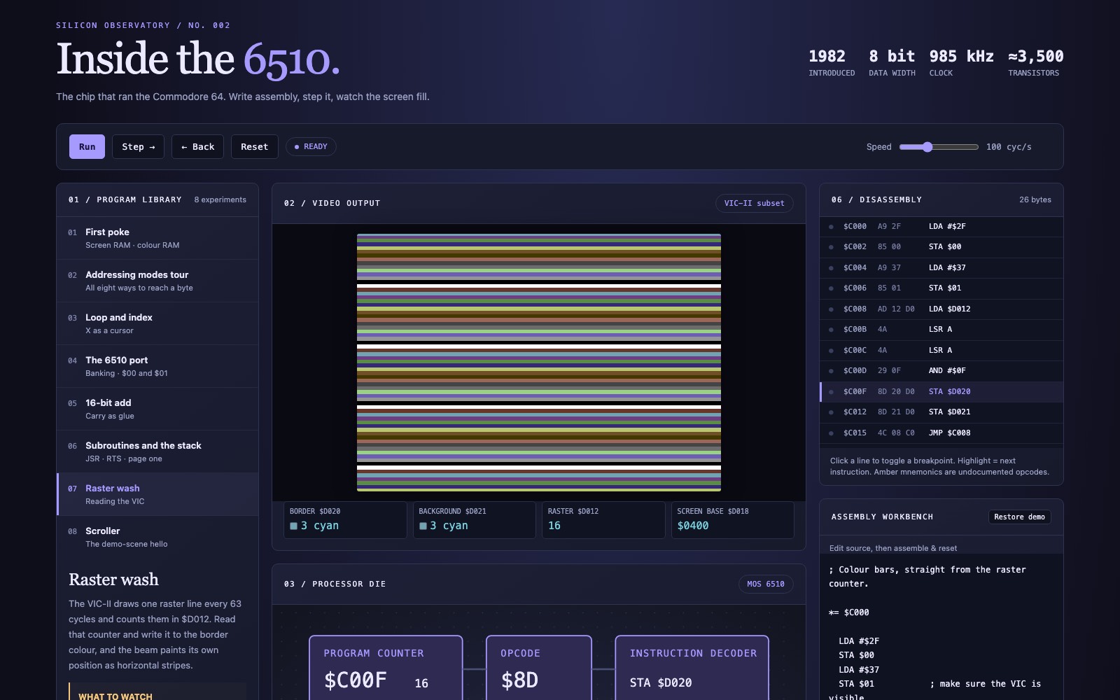1120x700 pixels.
Task: Click the Instruction Decoder box
Action: click(692, 668)
